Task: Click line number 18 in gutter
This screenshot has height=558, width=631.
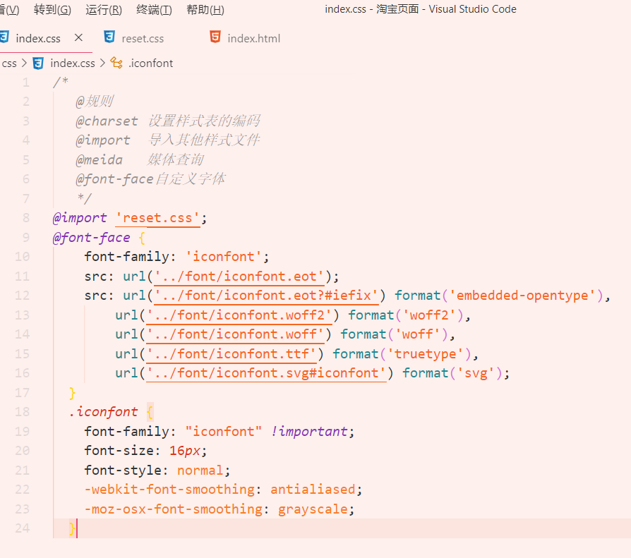Action: point(22,411)
